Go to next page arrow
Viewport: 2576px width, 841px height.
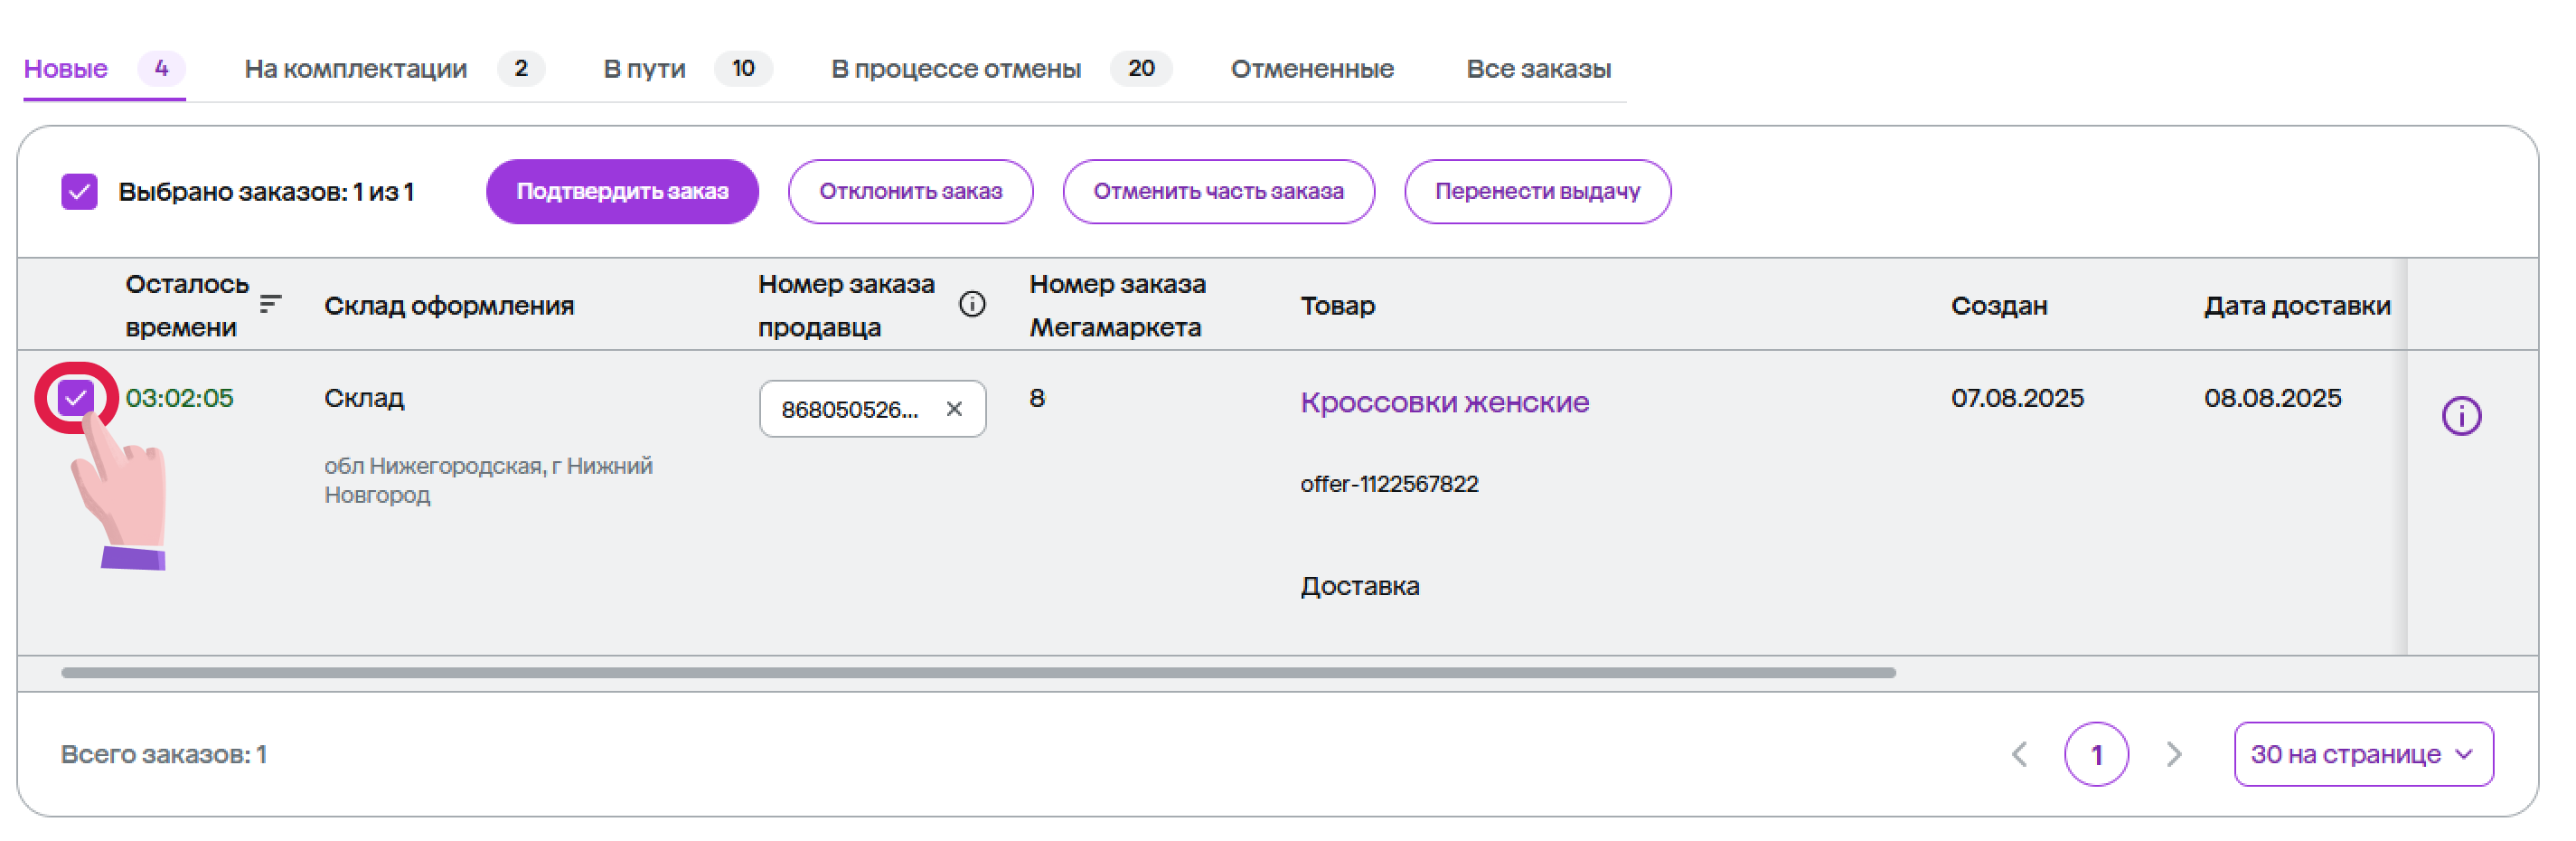2173,754
